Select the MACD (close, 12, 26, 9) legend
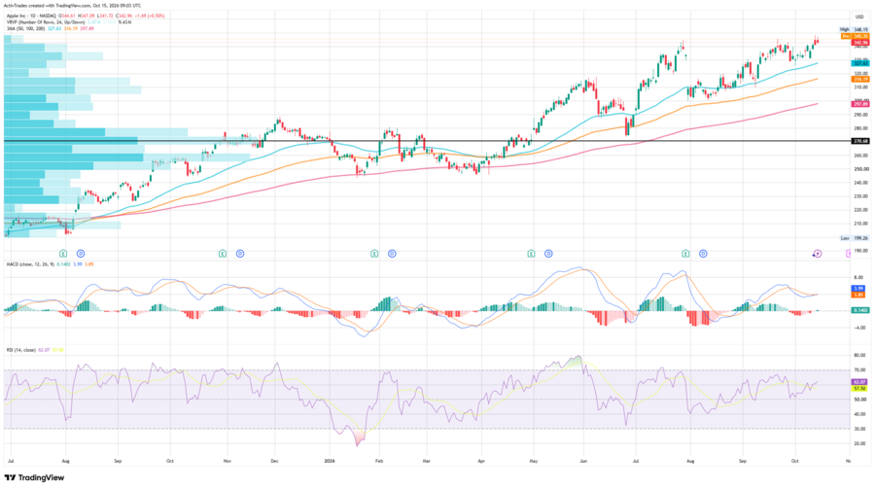The image size is (875, 489). click(33, 264)
